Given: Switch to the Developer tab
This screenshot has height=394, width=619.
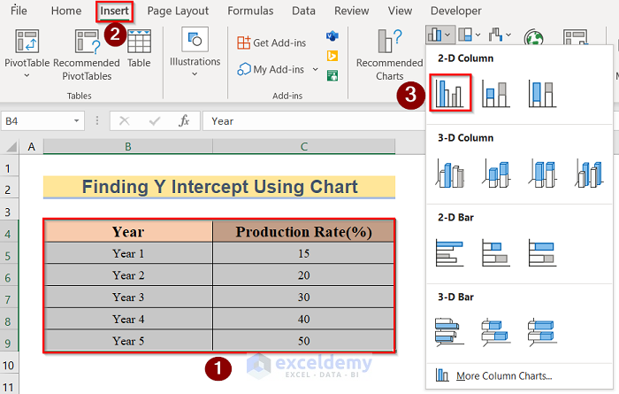Looking at the screenshot, I should [456, 11].
